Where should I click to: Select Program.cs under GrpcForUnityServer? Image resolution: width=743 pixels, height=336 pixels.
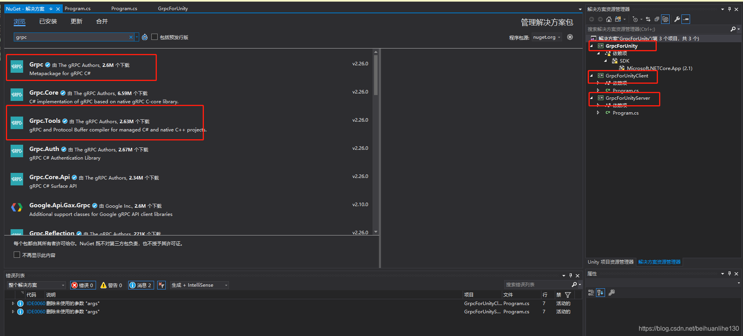click(x=625, y=113)
